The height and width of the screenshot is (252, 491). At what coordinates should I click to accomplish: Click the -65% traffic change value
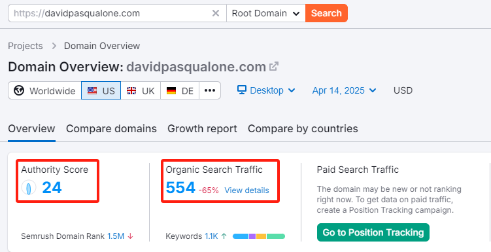209,190
